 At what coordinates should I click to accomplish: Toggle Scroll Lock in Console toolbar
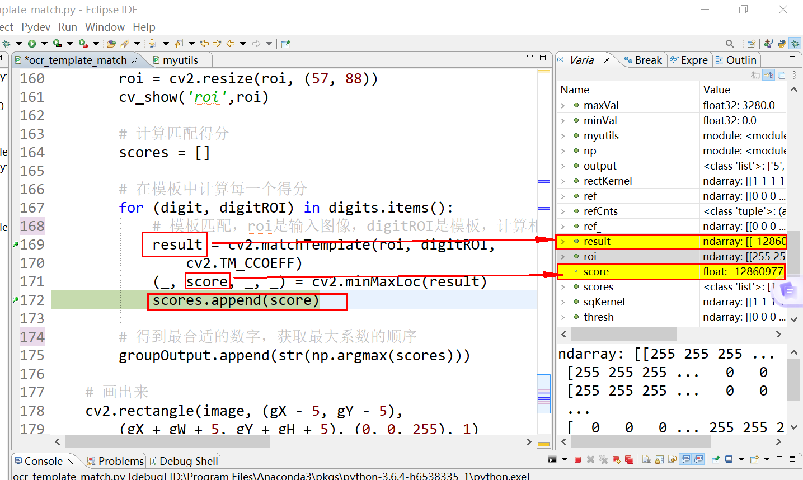pos(659,459)
